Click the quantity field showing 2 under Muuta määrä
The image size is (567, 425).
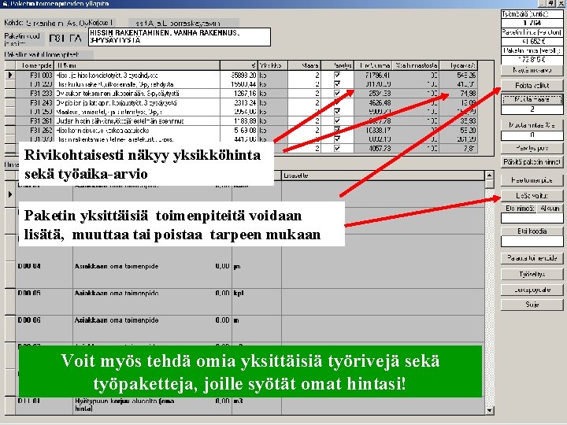coord(532,109)
